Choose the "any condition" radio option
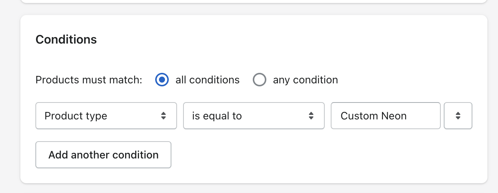Viewport: 498px width, 193px height. [x=260, y=80]
